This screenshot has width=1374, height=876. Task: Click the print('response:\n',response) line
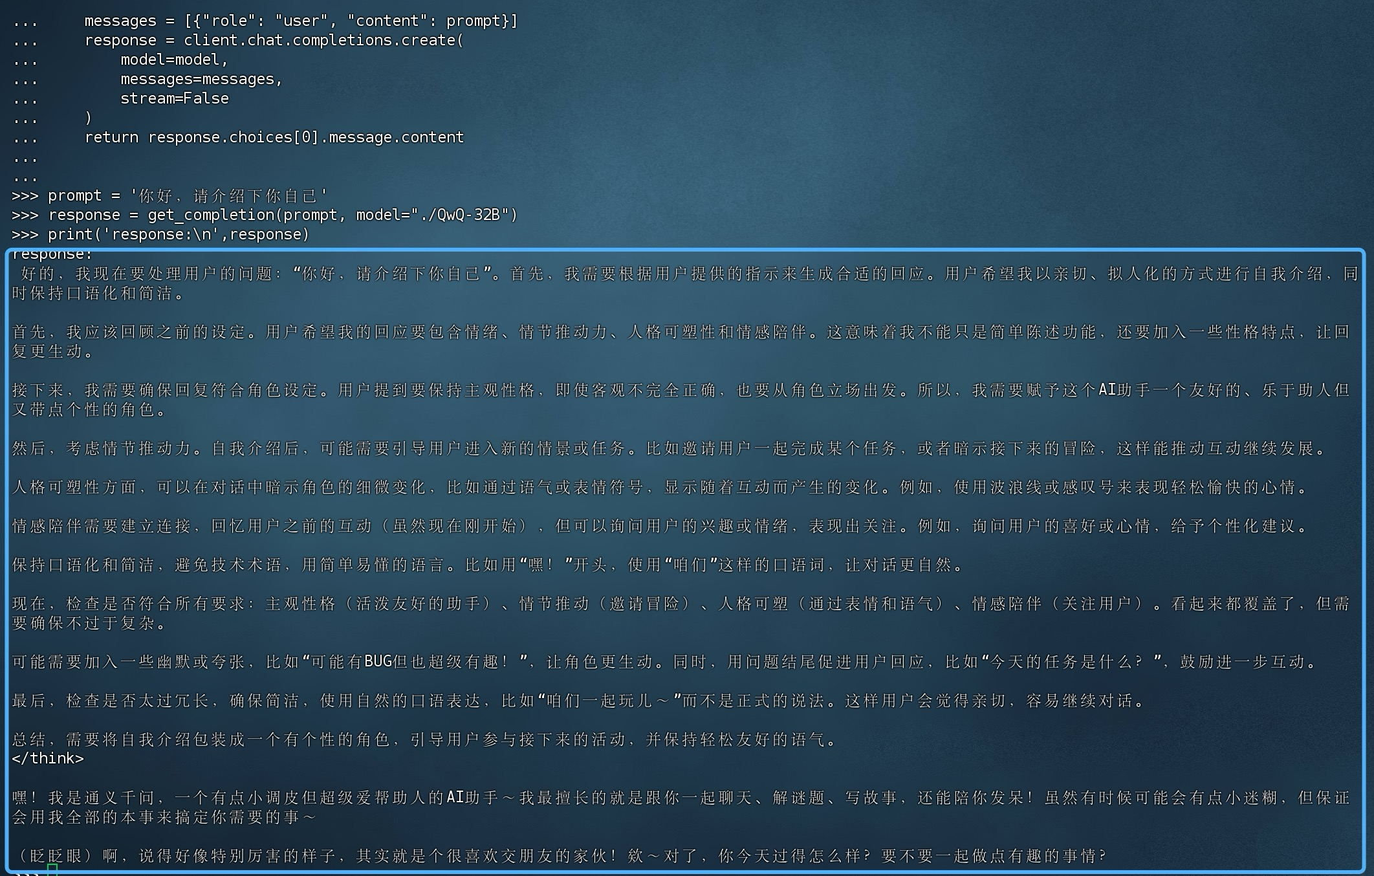179,234
